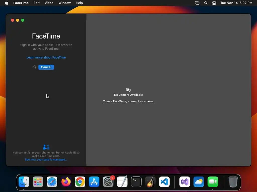Viewport: 257px width, 192px height.
Task: Click the green full screen button
Action: [x=23, y=20]
